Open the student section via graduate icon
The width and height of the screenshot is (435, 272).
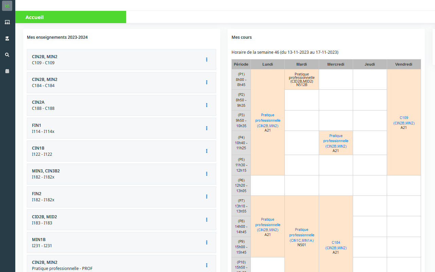7,38
